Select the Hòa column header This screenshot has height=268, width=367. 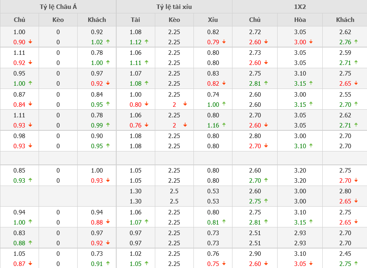300,19
